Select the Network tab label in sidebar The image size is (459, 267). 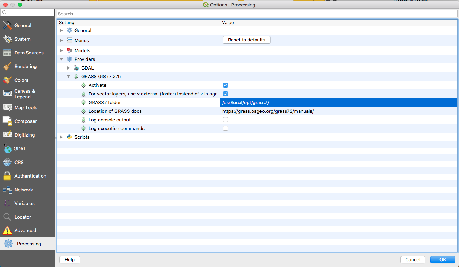23,190
